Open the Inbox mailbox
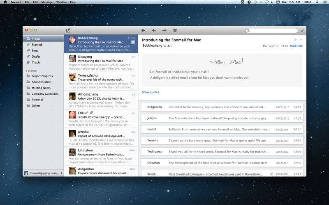The height and width of the screenshot is (205, 329). point(43,39)
